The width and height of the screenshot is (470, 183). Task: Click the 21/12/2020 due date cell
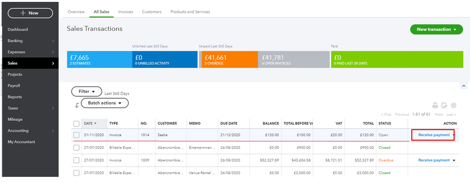(230, 135)
